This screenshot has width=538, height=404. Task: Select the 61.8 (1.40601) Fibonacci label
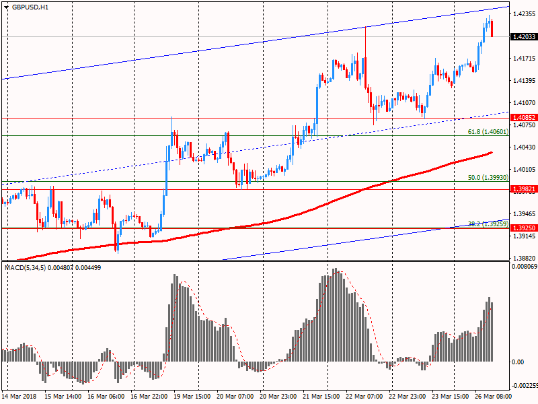pos(488,131)
